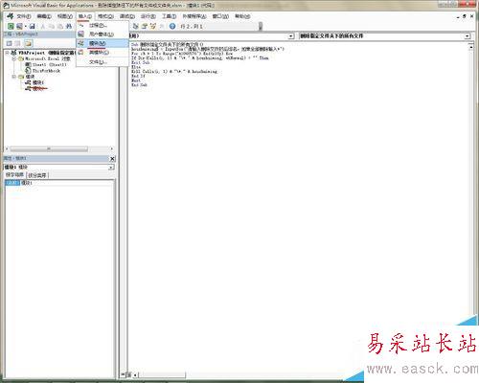Select ThisWorkbook in the project tree
Screen dimensions: 479x383
click(46, 71)
